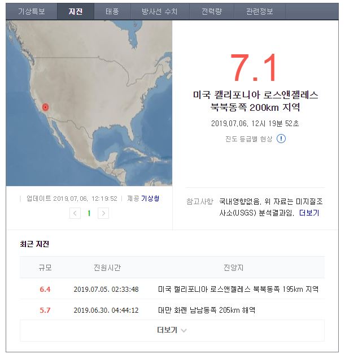Click the 2019.06.30. 04:44:12 time cell
Viewport: 345px width, 358px height.
pyautogui.click(x=106, y=310)
